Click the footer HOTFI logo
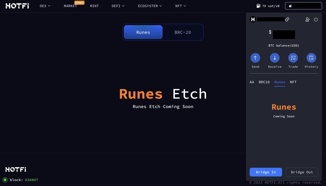Image resolution: width=326 pixels, height=186 pixels. 16,169
